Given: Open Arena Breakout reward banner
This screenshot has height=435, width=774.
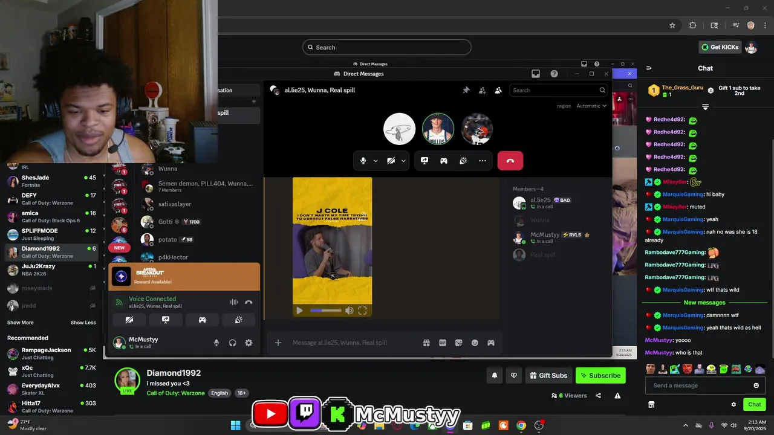Looking at the screenshot, I should point(184,277).
